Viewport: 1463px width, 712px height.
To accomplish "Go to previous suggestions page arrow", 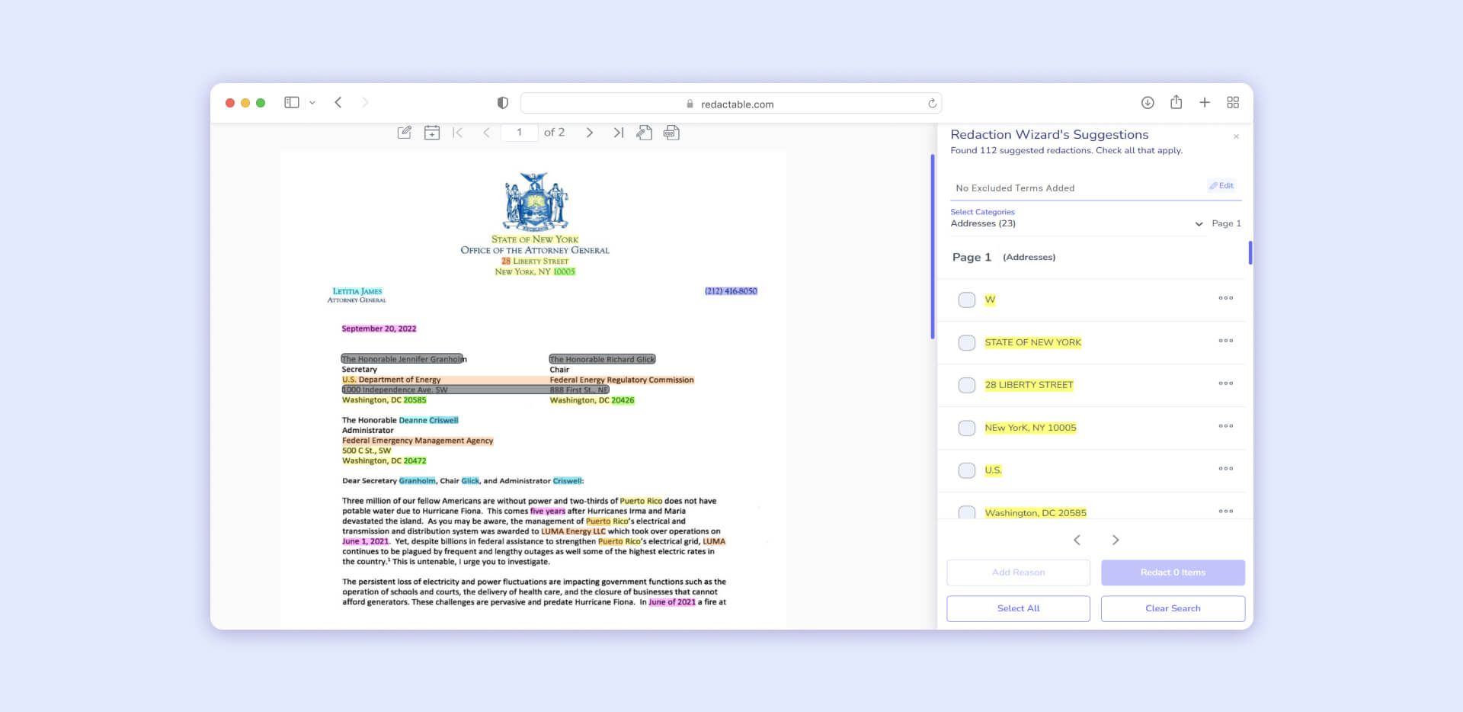I will [1077, 540].
